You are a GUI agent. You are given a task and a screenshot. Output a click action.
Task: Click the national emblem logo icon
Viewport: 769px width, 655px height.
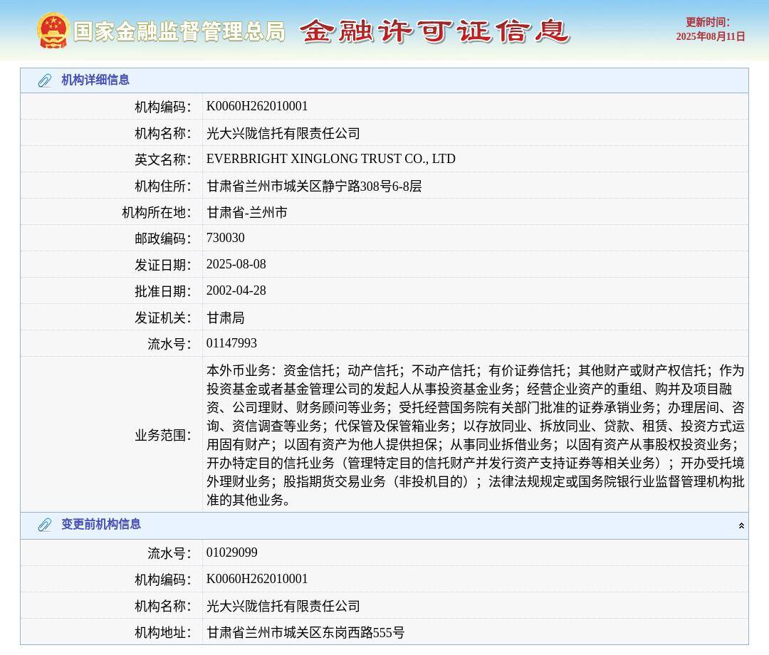pos(51,31)
